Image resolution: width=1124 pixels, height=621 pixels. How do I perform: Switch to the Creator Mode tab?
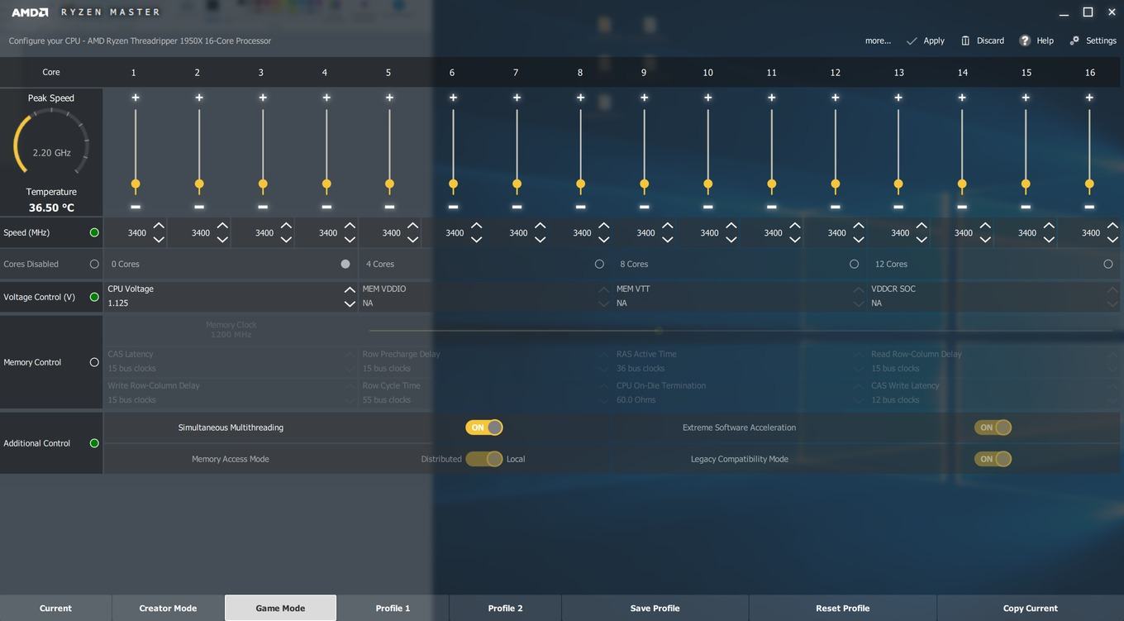click(x=168, y=608)
